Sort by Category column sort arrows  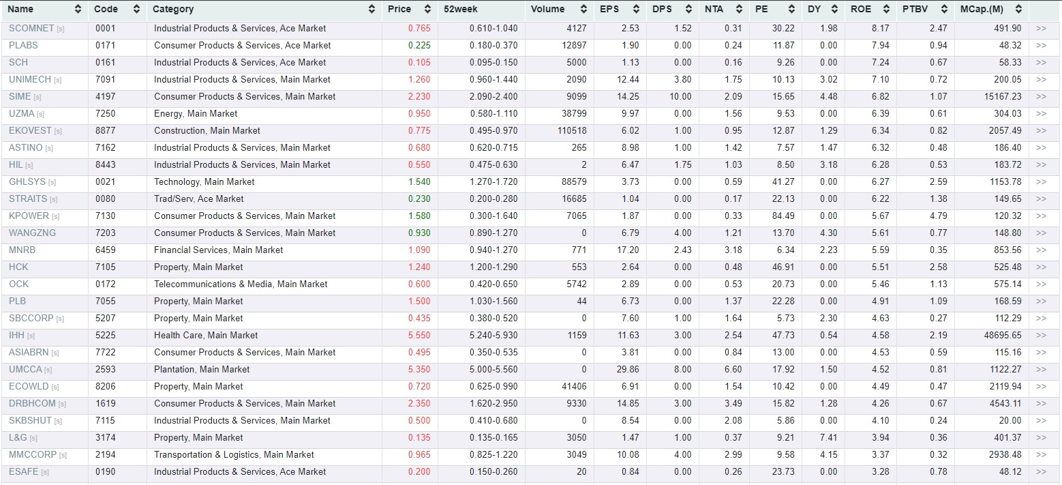(x=371, y=10)
